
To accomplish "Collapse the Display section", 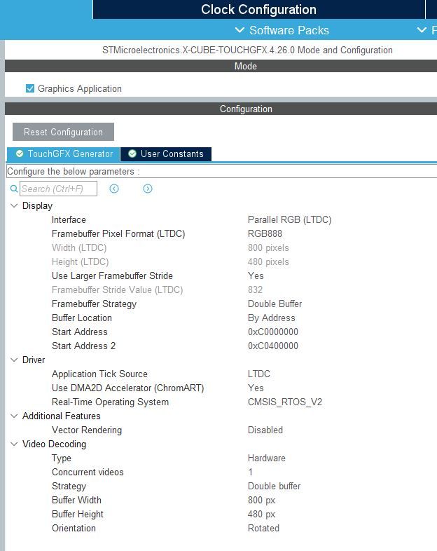I will (x=14, y=205).
